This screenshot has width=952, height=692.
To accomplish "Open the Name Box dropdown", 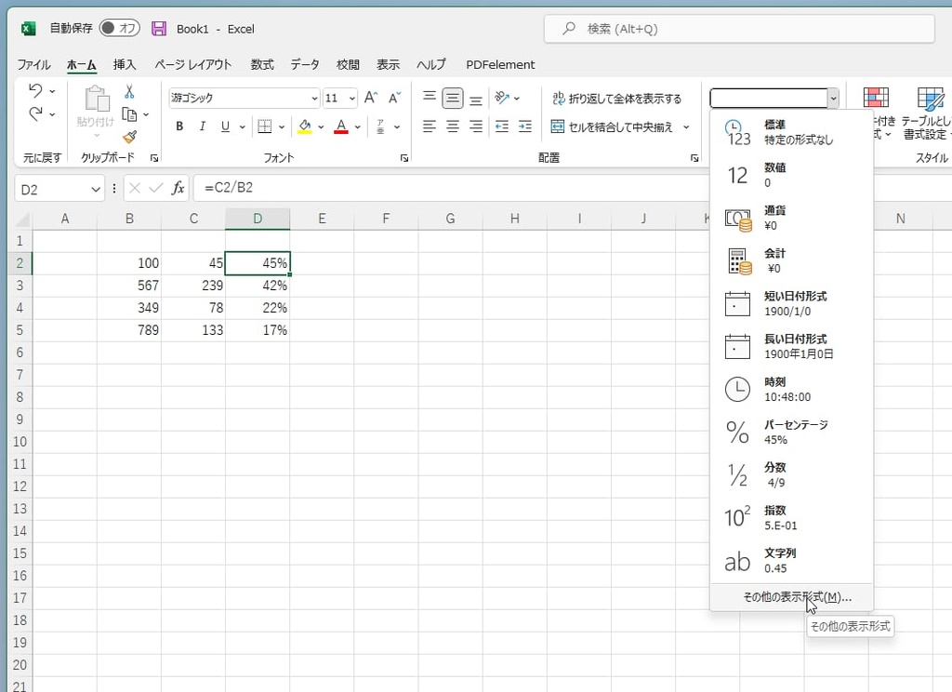I will coord(96,190).
